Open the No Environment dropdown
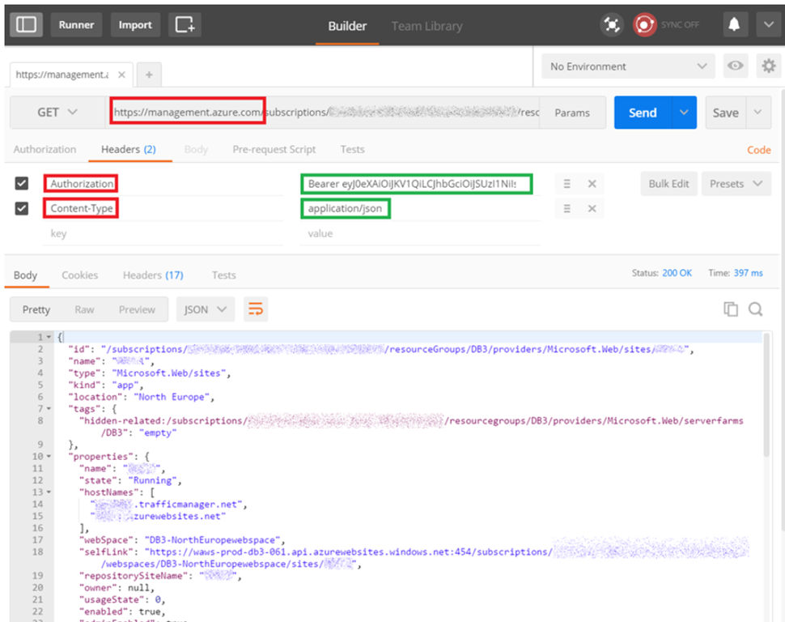 628,66
